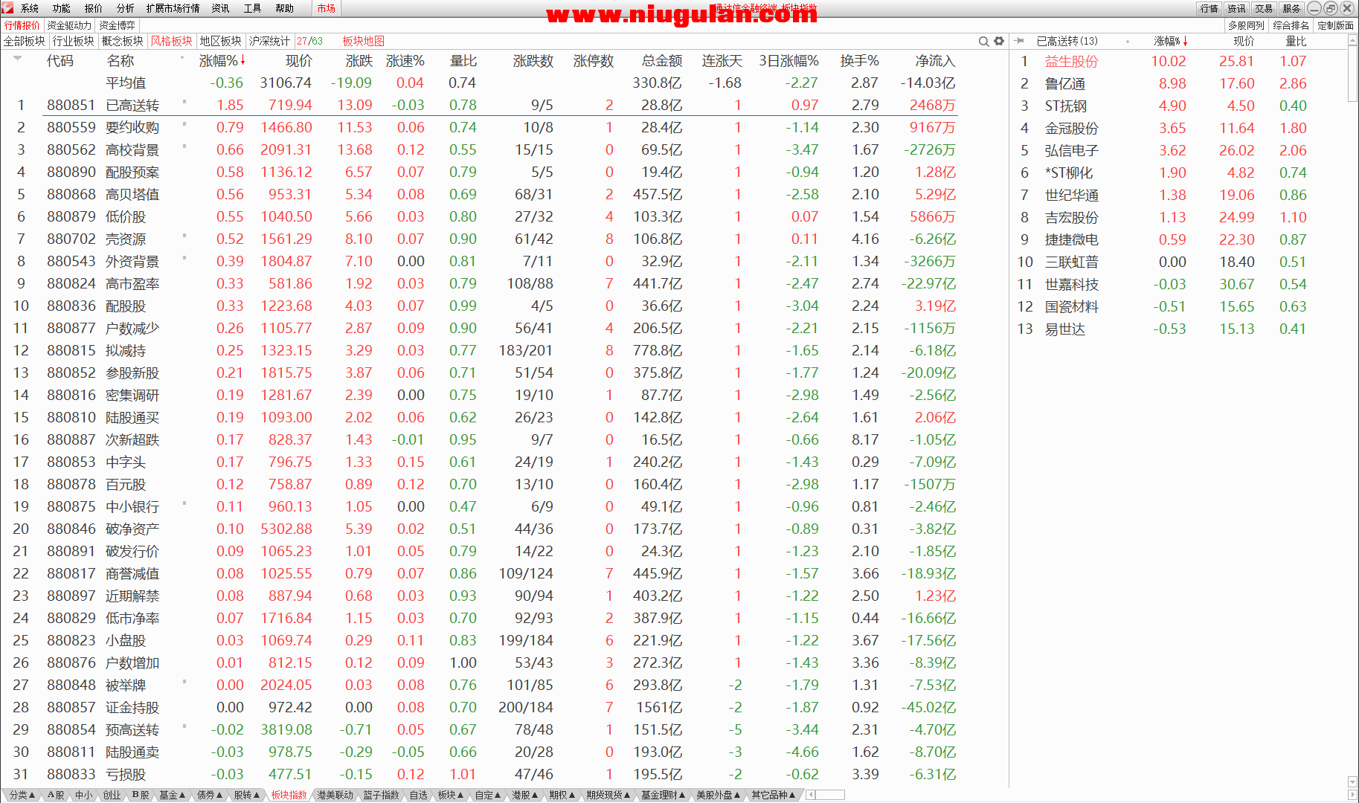Expand the 债券 bottom tab
Viewport: 1359px width, 803px height.
pos(209,795)
